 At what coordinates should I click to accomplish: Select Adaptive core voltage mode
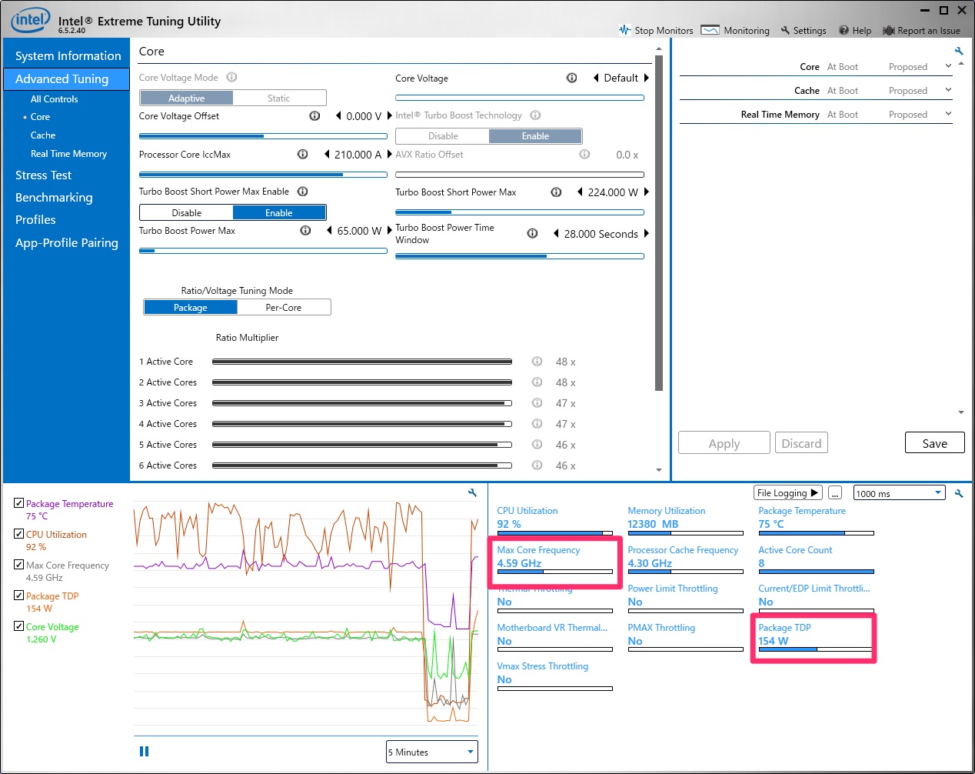coord(187,98)
